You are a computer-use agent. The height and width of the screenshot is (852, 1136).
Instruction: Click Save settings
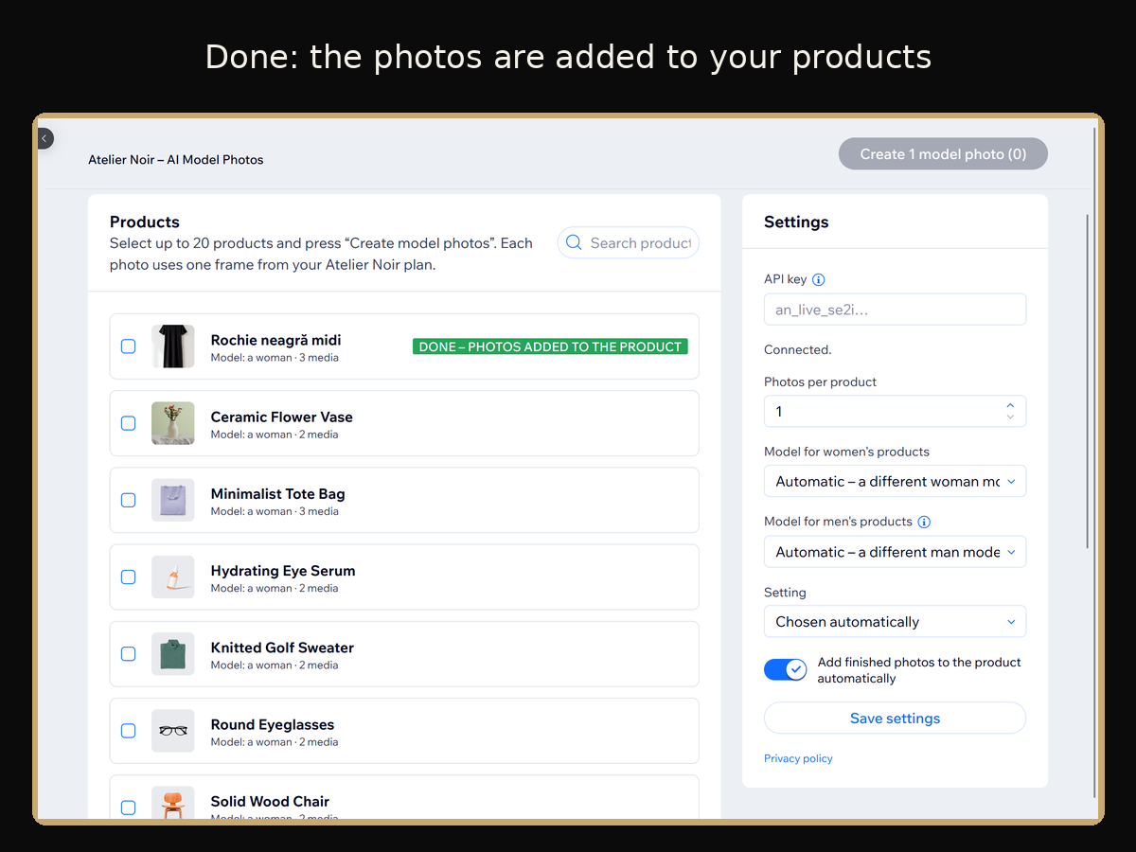pyautogui.click(x=895, y=719)
